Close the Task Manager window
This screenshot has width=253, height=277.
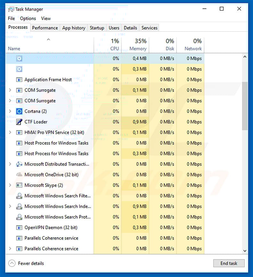pos(239,9)
